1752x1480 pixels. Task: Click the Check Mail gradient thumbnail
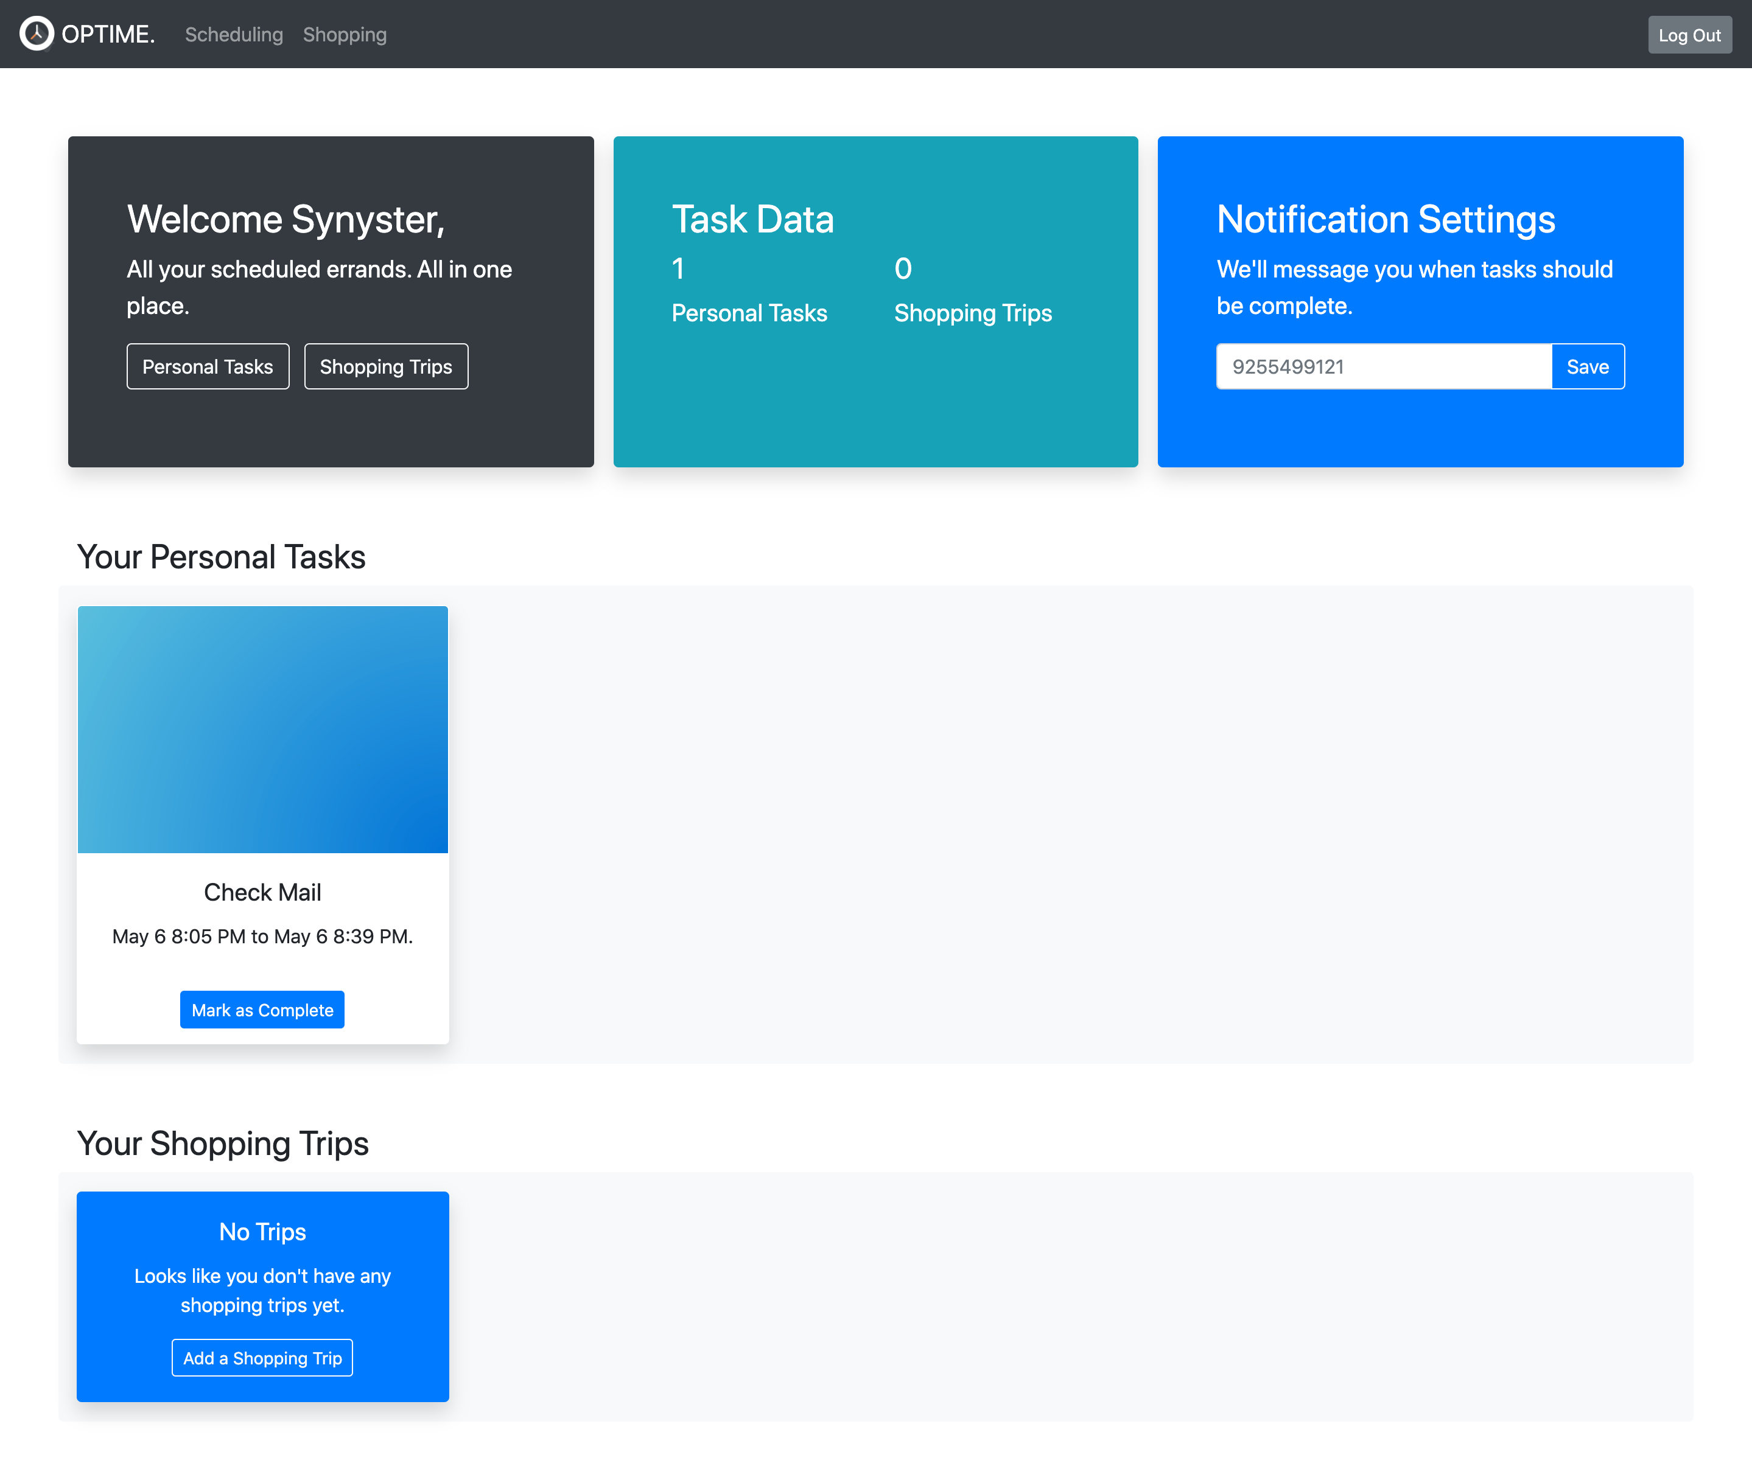coord(262,729)
